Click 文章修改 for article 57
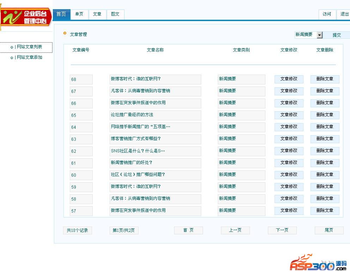The image size is (350, 272). coord(289,211)
